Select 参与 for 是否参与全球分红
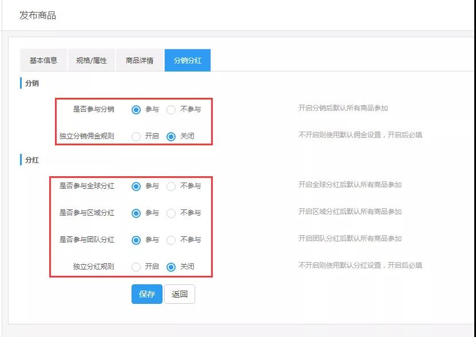 coord(135,187)
